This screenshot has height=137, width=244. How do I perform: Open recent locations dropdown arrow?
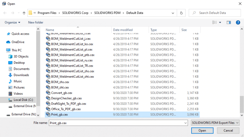tap(19, 13)
